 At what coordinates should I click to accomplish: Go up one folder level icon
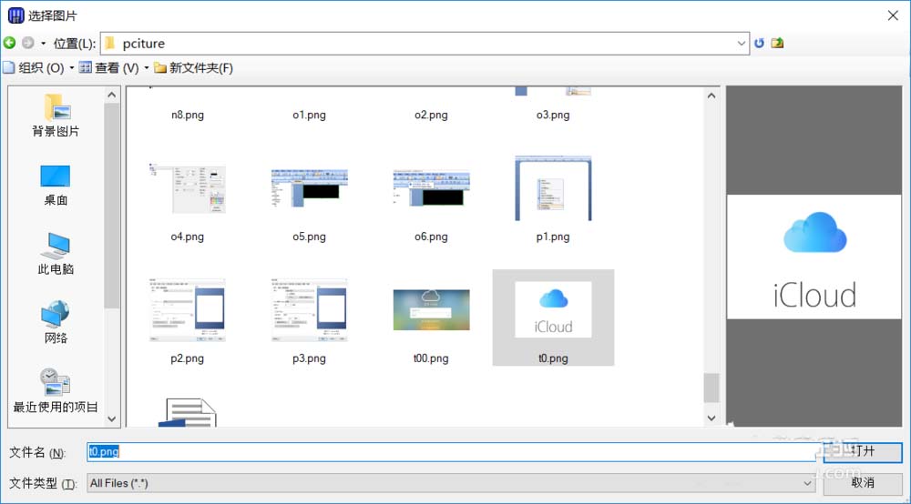(777, 43)
